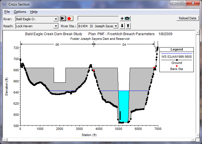Open the File menu

7,12
